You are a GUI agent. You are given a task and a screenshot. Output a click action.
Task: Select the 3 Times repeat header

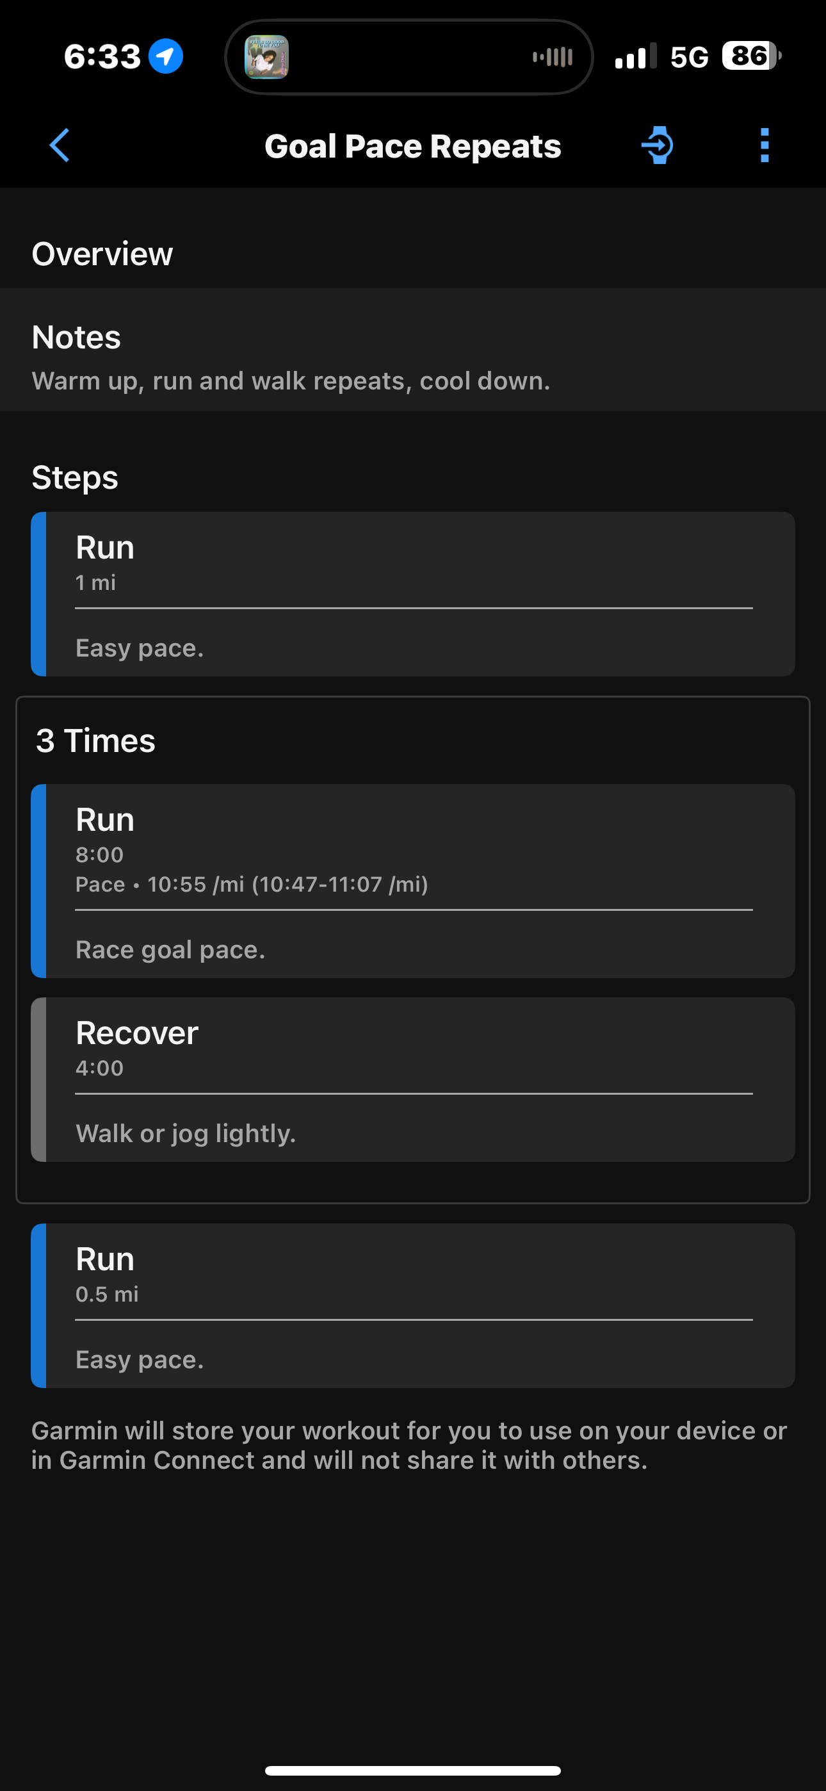96,740
